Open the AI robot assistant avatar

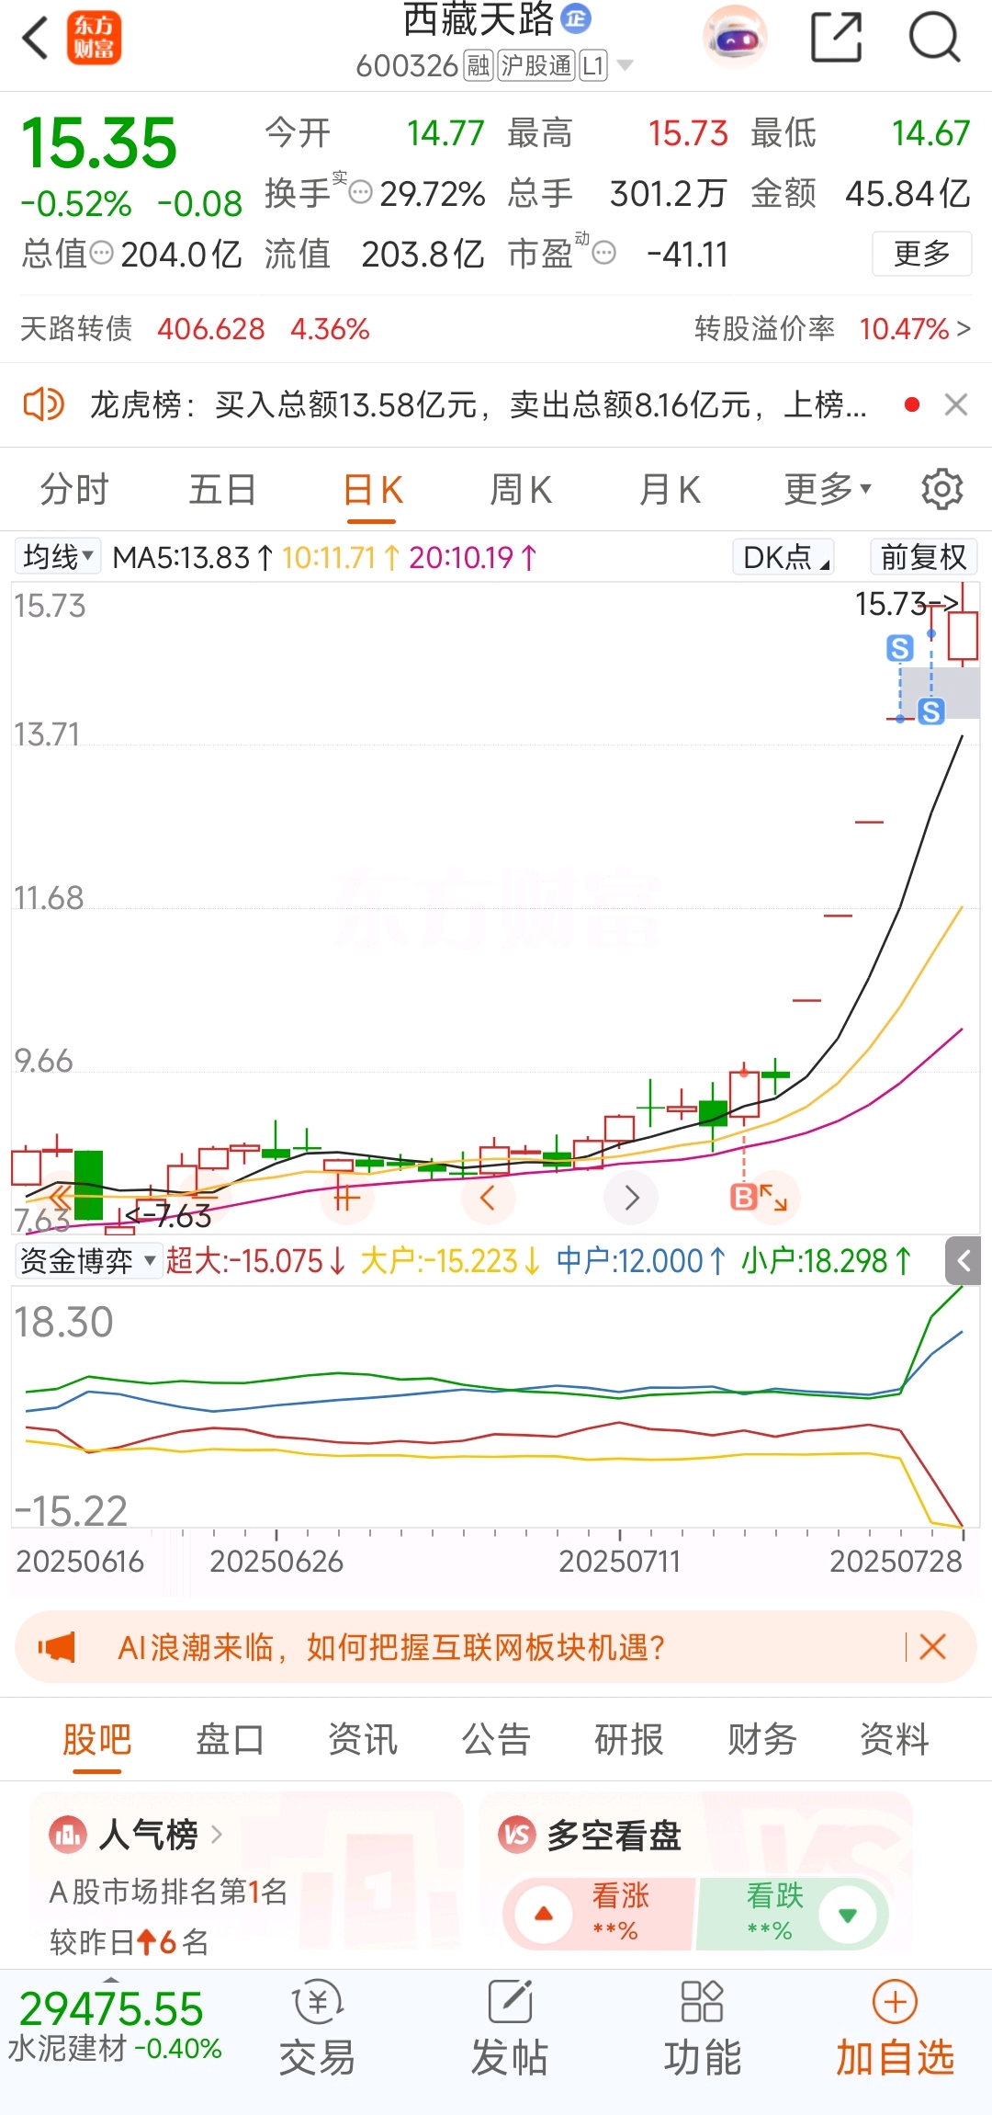(x=735, y=38)
